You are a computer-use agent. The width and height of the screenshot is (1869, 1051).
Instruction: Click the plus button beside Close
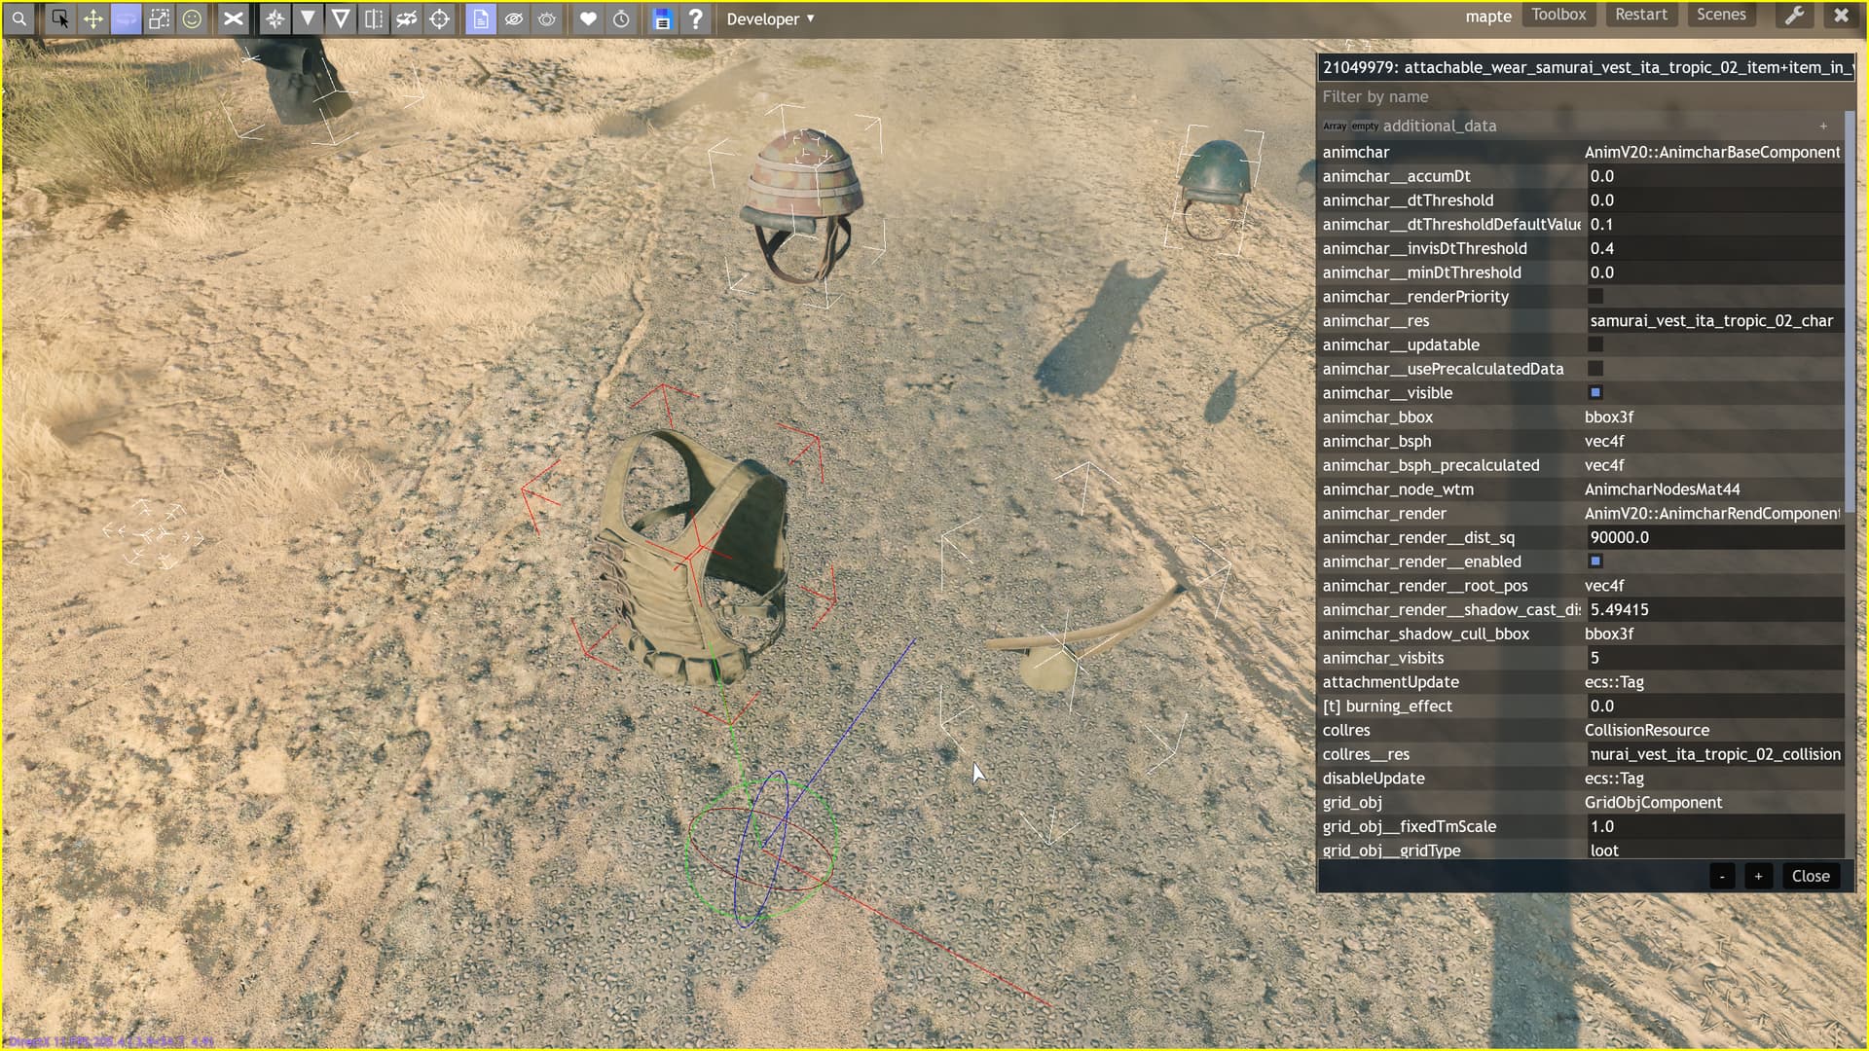point(1758,876)
